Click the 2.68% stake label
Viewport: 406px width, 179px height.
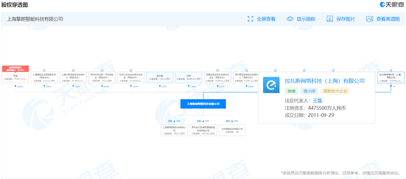coord(251,86)
